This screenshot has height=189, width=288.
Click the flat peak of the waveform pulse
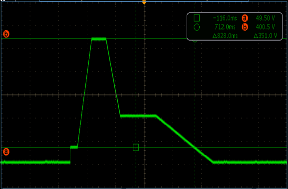[99, 39]
